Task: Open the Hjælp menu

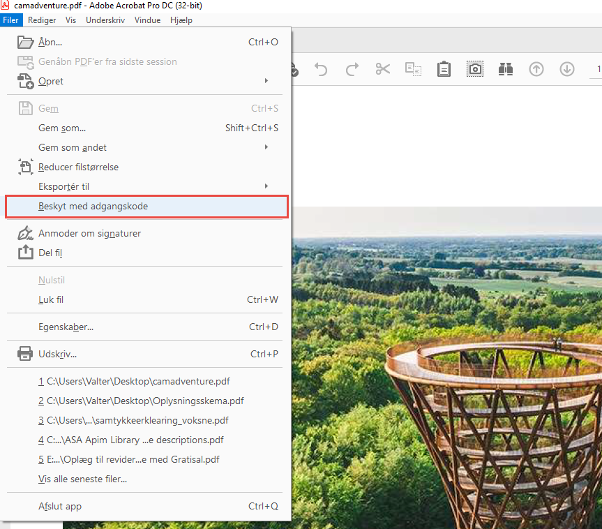Action: [x=181, y=20]
